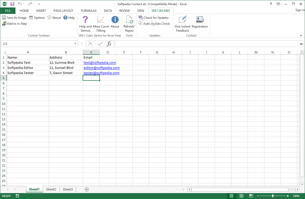Click the zoom slider handle

point(273,196)
